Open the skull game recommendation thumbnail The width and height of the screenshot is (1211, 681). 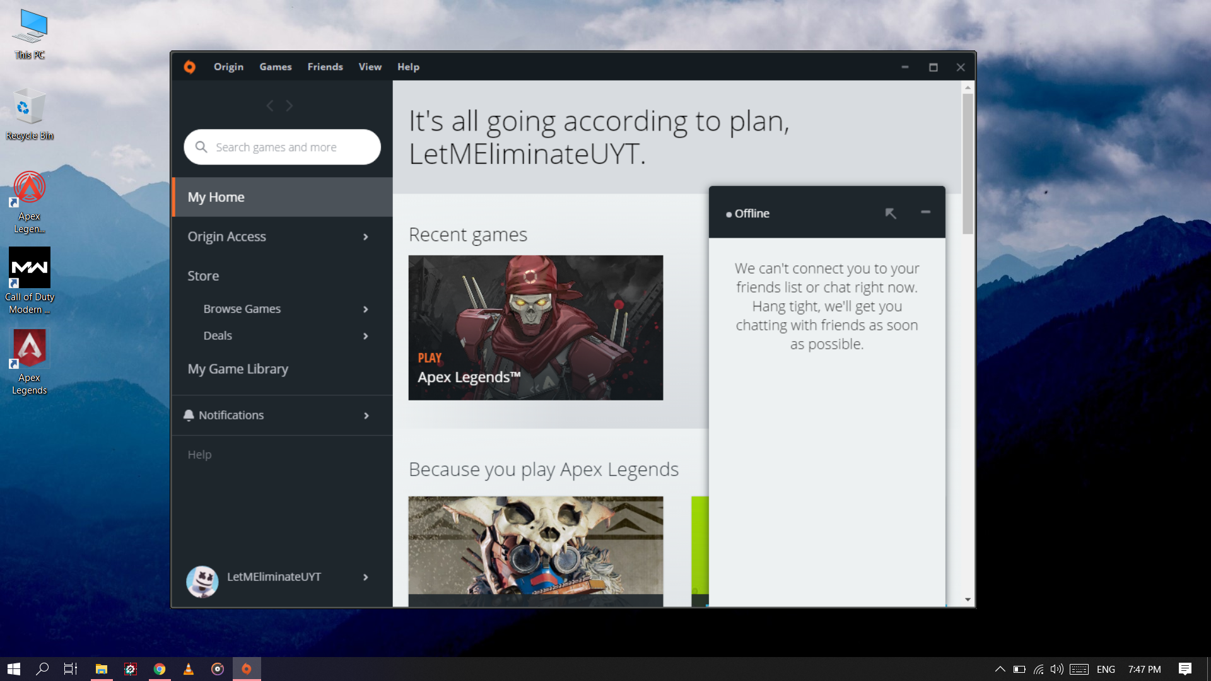coord(535,551)
